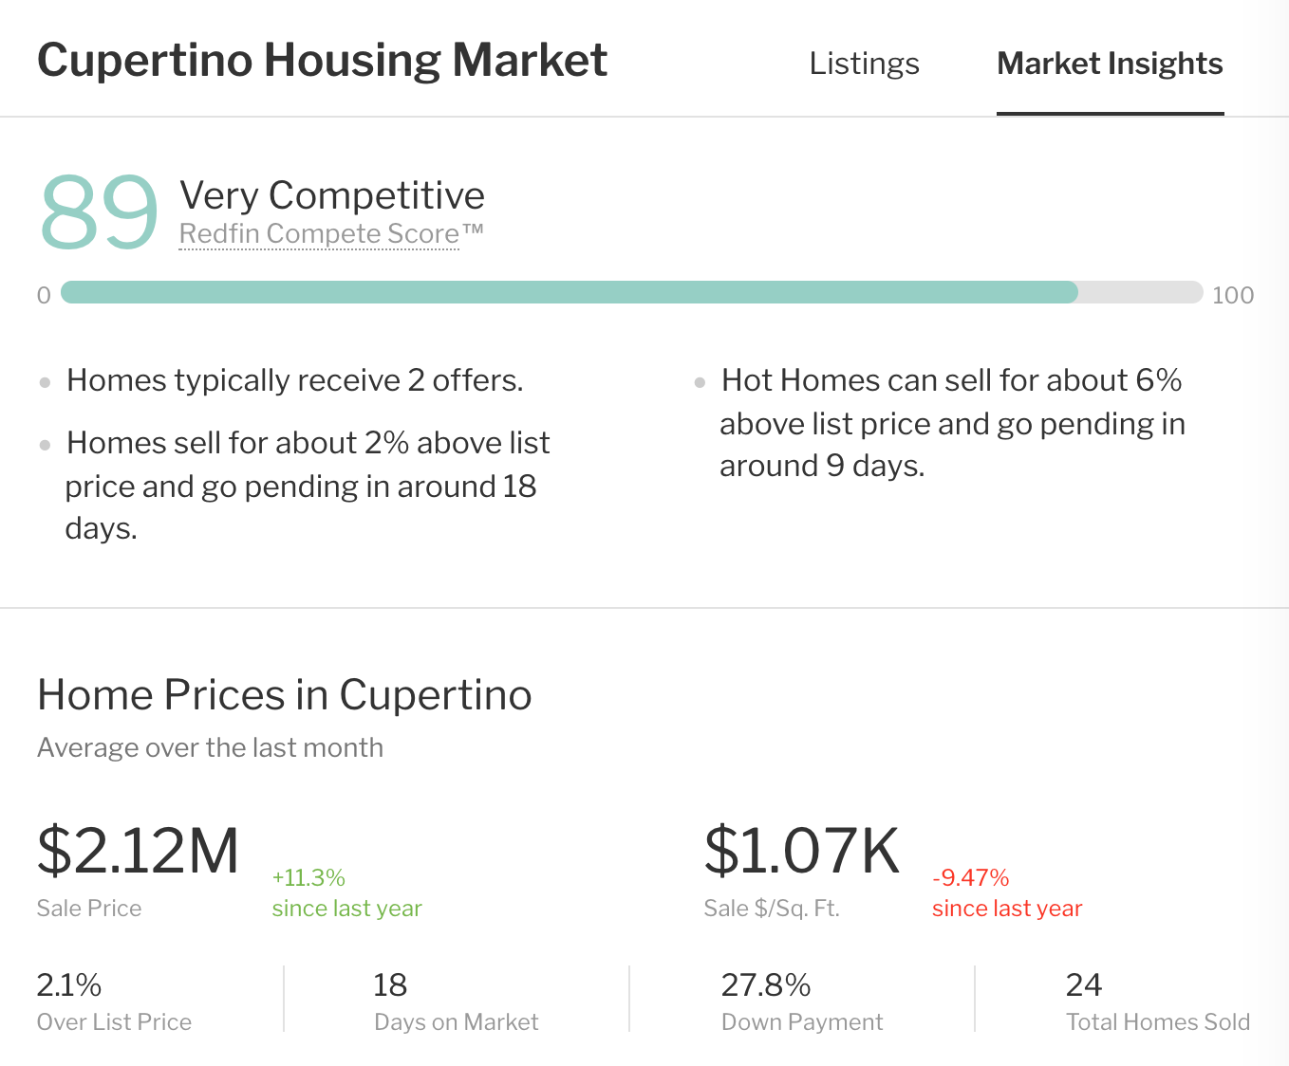Select the Very Competitive label
This screenshot has width=1289, height=1066.
332,195
